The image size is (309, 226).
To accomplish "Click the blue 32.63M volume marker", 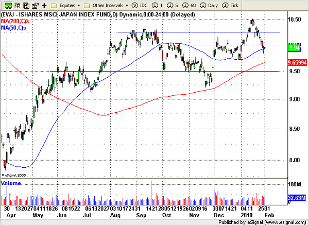I will coord(297,198).
